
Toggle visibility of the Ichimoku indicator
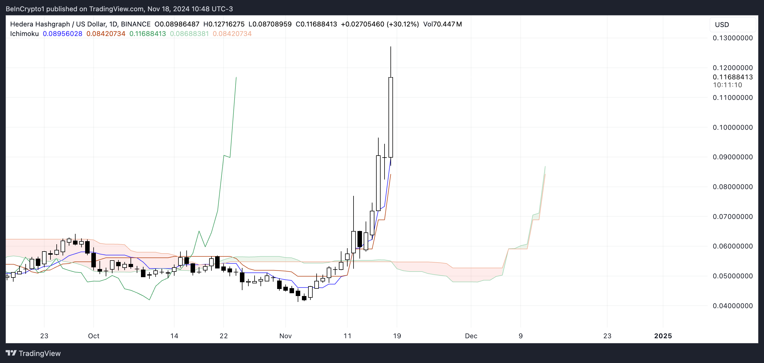[x=24, y=34]
